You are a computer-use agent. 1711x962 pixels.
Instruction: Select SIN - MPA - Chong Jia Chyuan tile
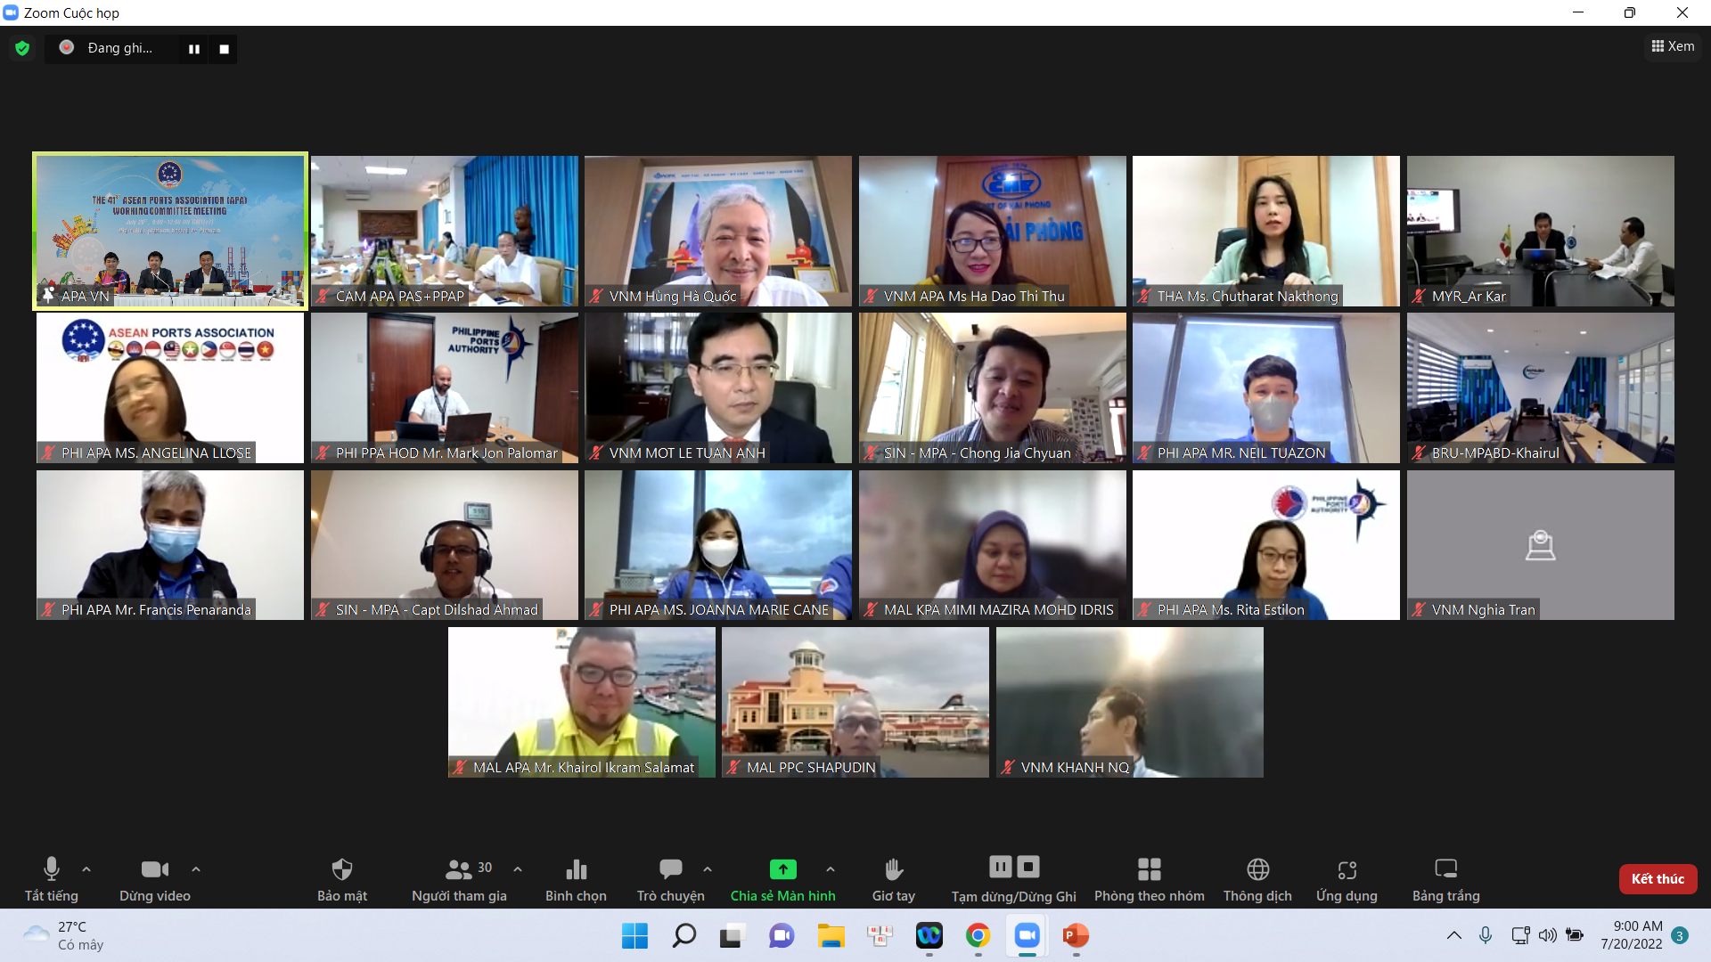click(x=993, y=387)
